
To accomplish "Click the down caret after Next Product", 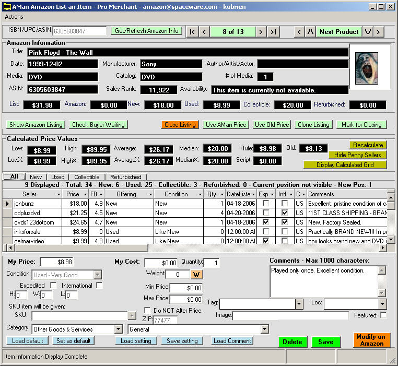I will [368, 32].
